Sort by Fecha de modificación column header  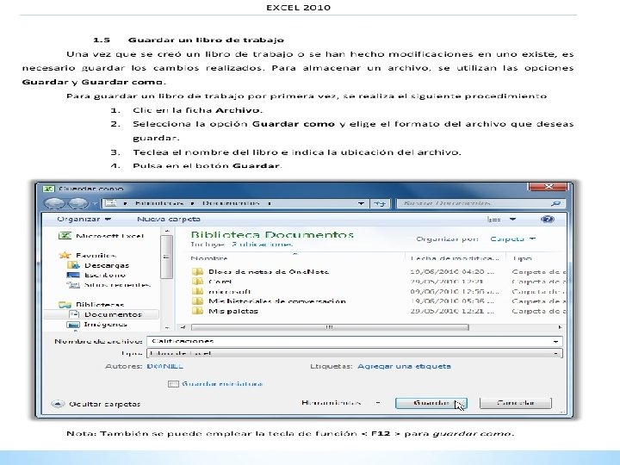pos(455,258)
